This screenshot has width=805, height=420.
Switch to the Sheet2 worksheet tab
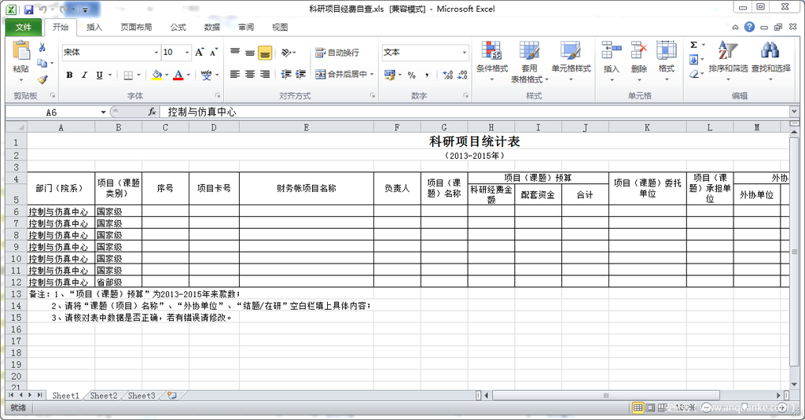[103, 396]
